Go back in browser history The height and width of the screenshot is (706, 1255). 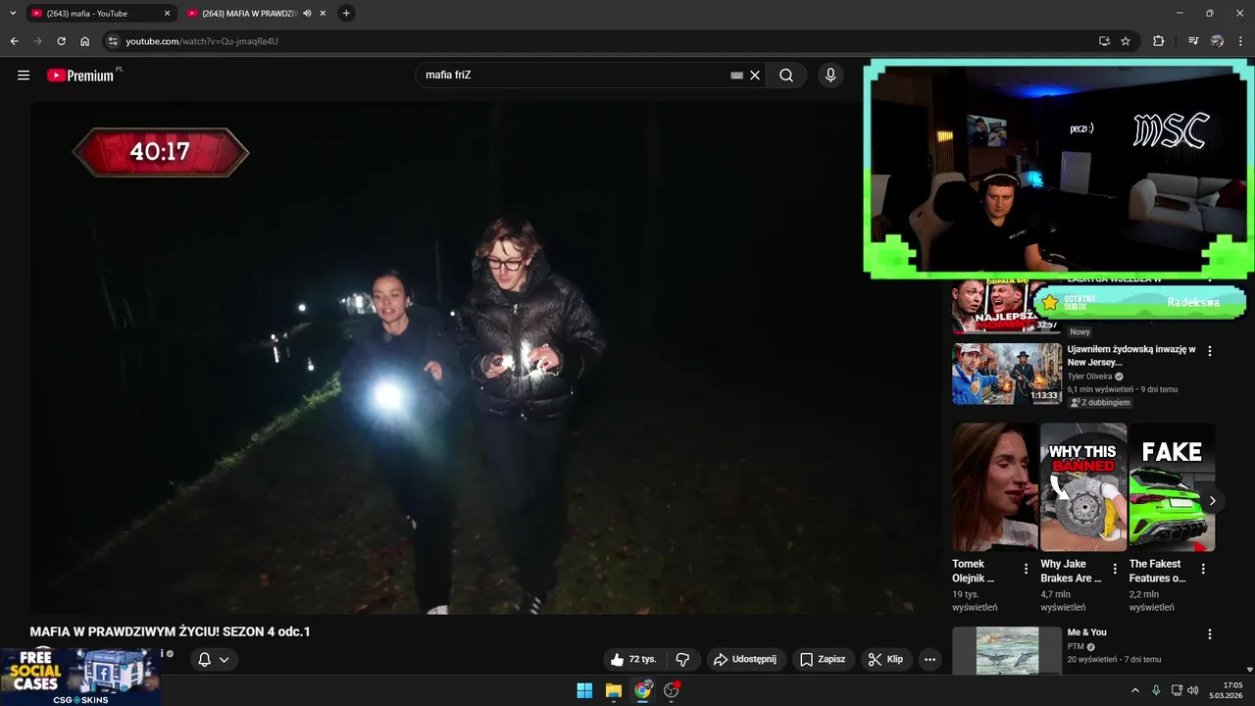14,41
